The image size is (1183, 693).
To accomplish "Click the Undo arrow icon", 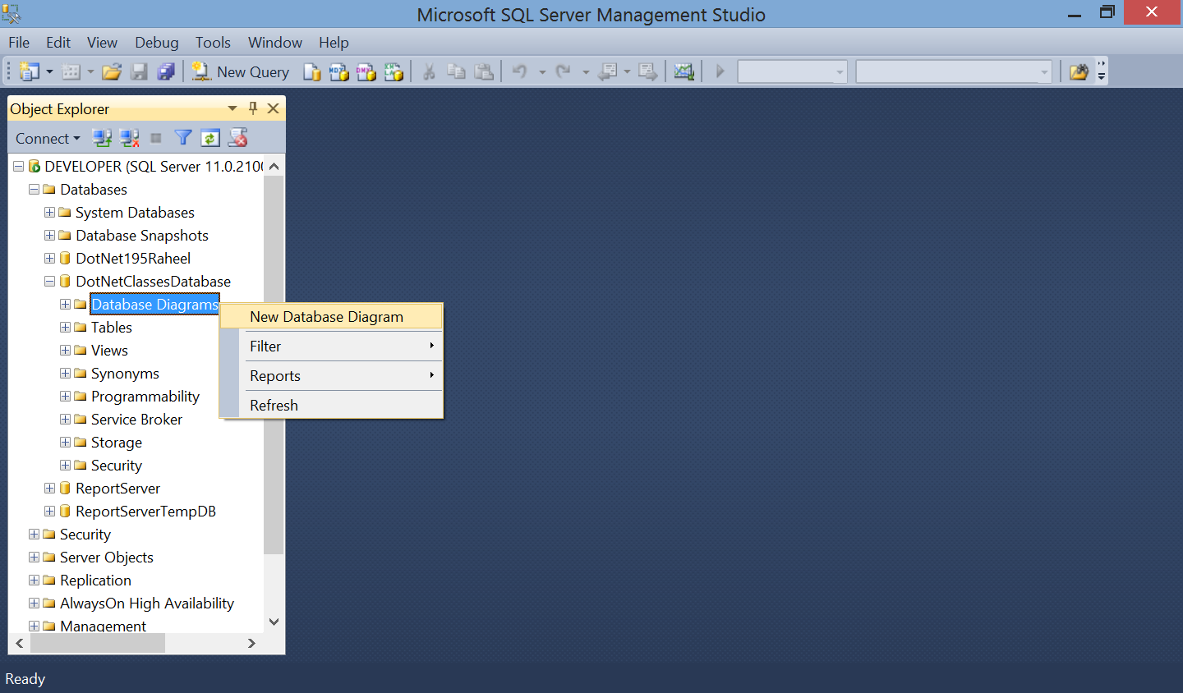I will 519,72.
